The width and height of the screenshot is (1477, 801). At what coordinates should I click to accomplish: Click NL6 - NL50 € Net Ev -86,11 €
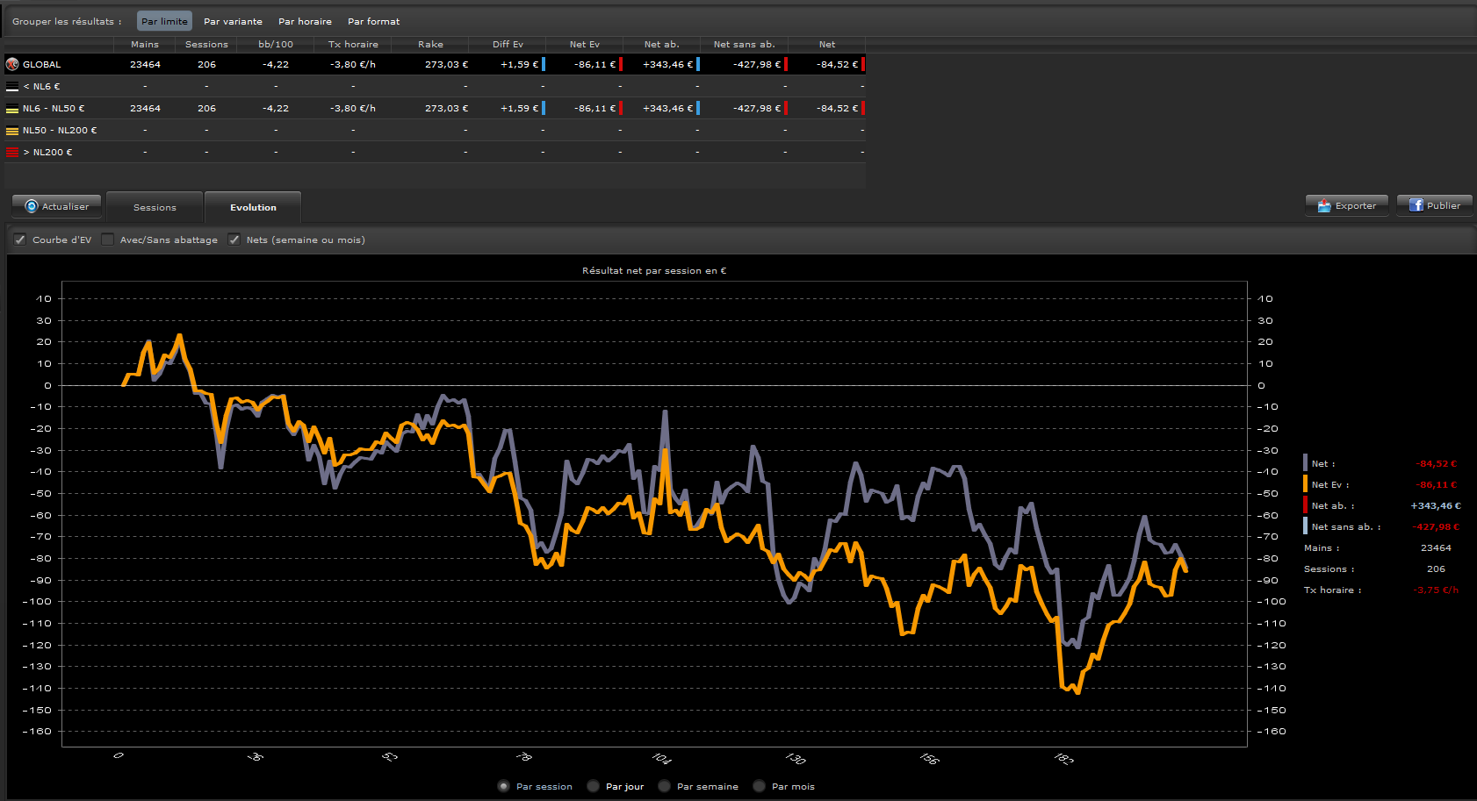[x=594, y=109]
